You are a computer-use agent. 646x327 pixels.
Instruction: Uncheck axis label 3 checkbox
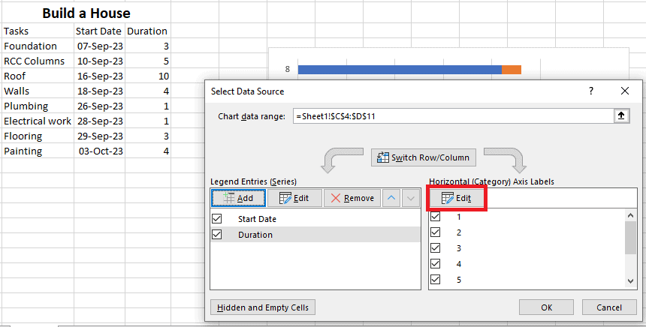click(x=435, y=248)
